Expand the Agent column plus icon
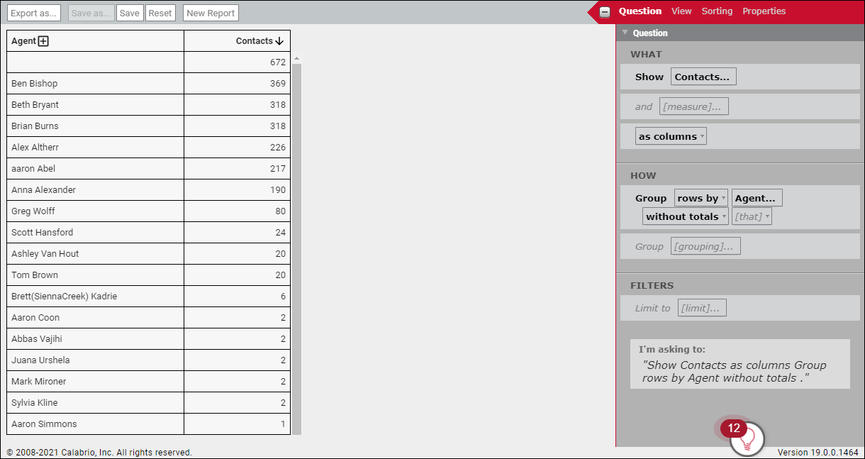Image resolution: width=865 pixels, height=459 pixels. [x=43, y=41]
